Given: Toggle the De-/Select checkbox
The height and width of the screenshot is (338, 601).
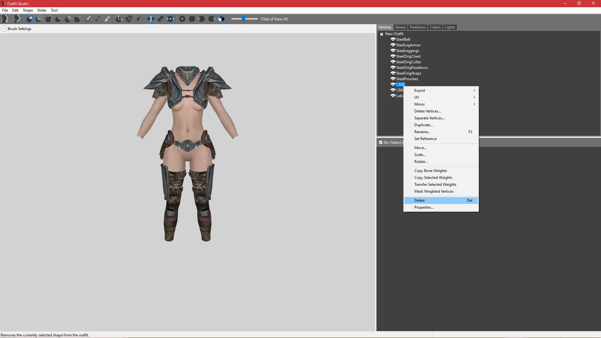Looking at the screenshot, I should point(381,143).
